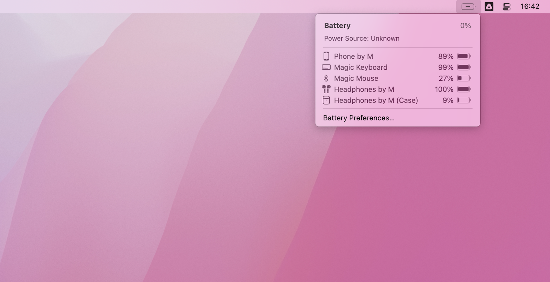Viewport: 550px width, 282px height.
Task: Open Control Center from the menu bar
Action: tap(506, 7)
